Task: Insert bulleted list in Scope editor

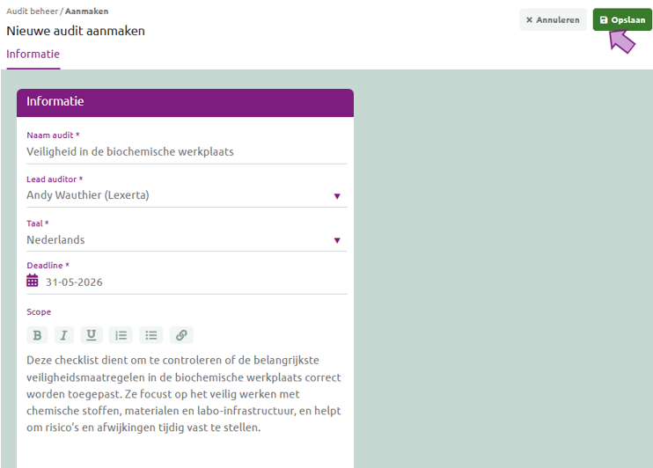Action: tap(151, 335)
